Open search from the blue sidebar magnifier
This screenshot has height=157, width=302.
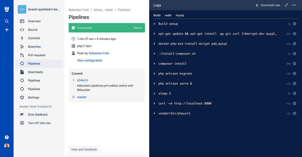point(7,21)
